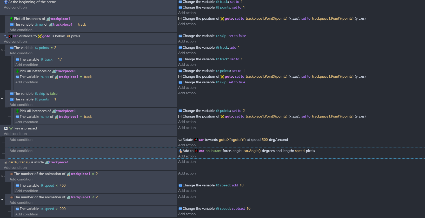Click the variable icon of "skip: set to true"
Screen dimensions: 425x218
(180, 82)
